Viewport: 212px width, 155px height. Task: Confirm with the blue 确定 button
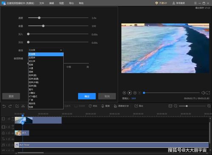87,96
